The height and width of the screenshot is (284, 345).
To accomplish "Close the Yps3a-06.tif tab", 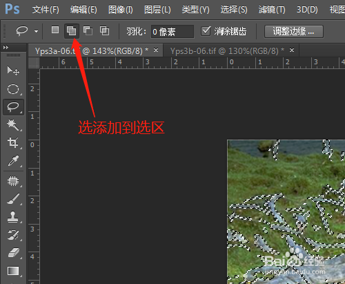I will click(x=156, y=50).
